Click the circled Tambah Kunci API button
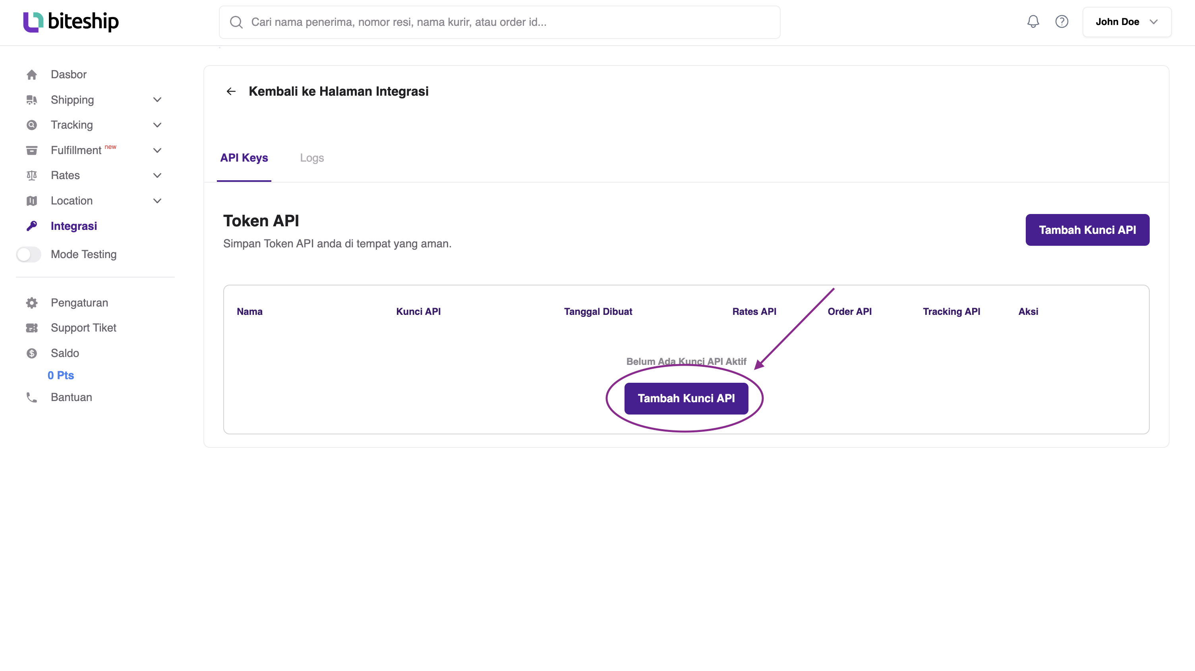The image size is (1195, 671). (x=686, y=398)
